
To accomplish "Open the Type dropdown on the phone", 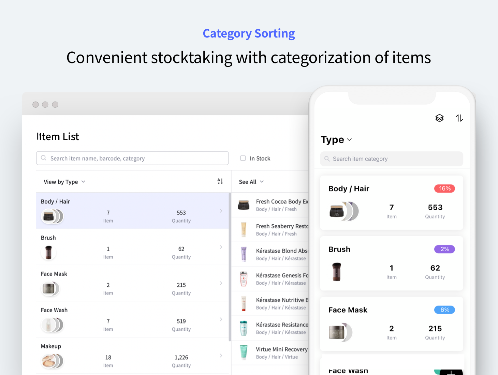I will pyautogui.click(x=336, y=139).
